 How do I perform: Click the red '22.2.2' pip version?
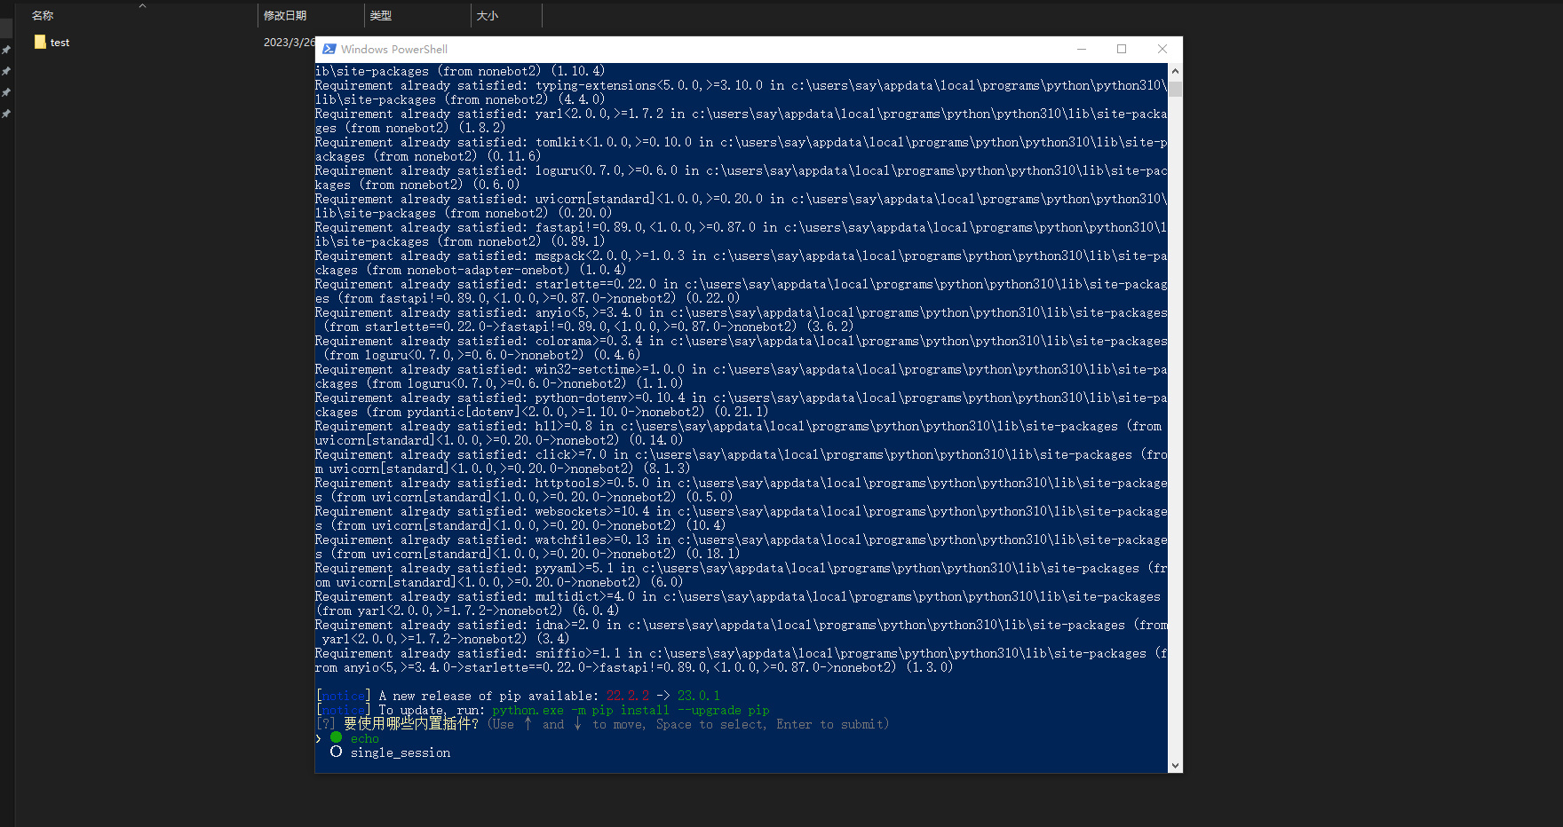pos(628,696)
